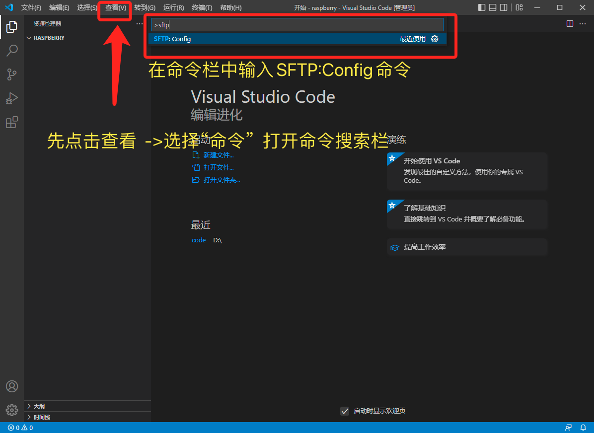Open the 运行(R) menu
The image size is (594, 433).
[173, 7]
